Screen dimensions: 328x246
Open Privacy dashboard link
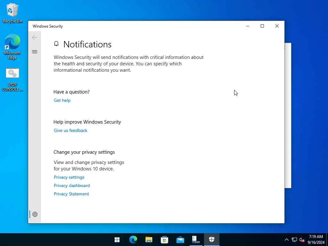coord(72,185)
